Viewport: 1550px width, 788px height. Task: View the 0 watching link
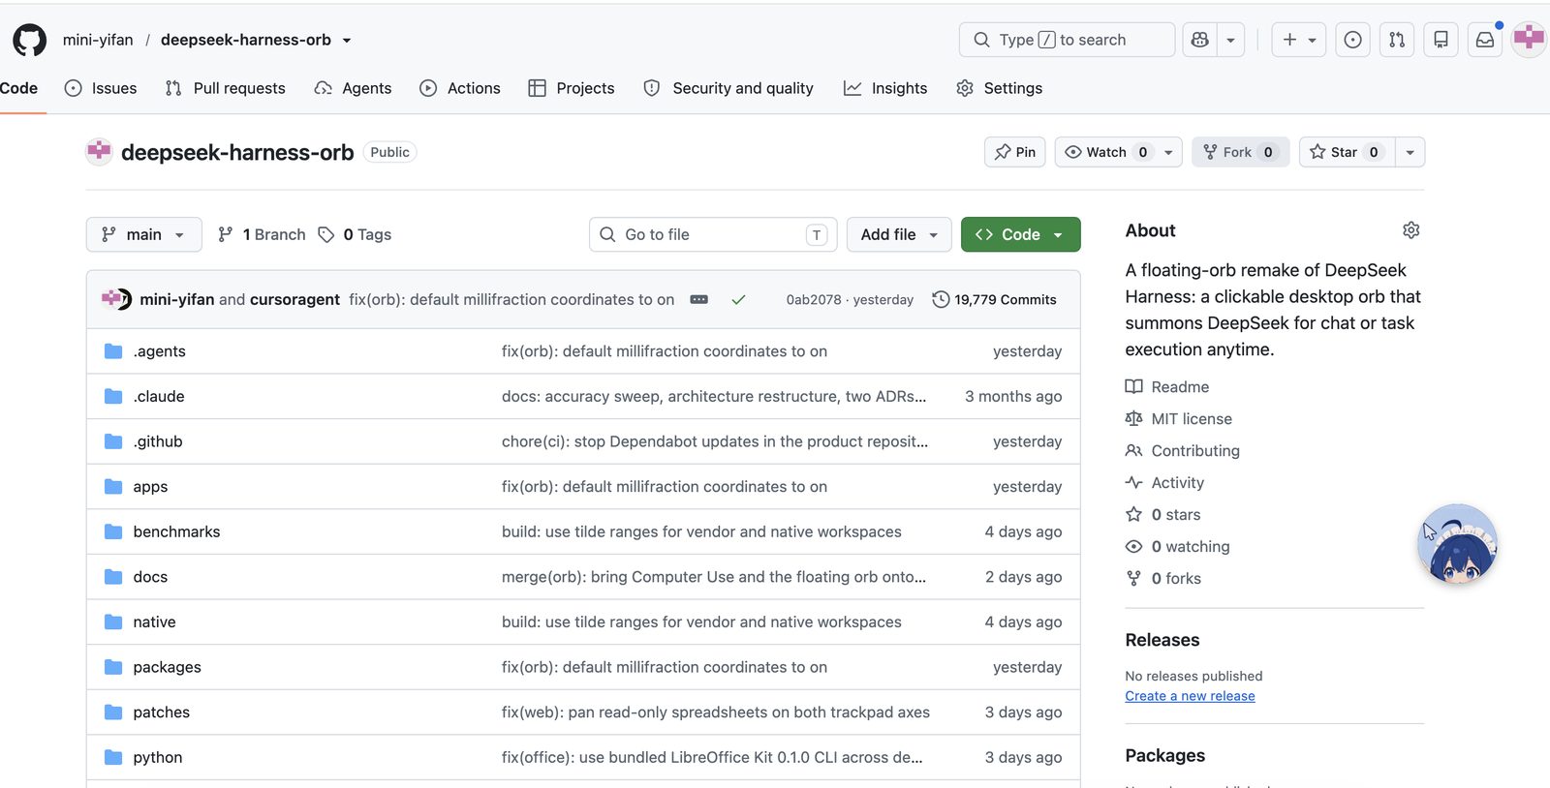[x=1177, y=547]
